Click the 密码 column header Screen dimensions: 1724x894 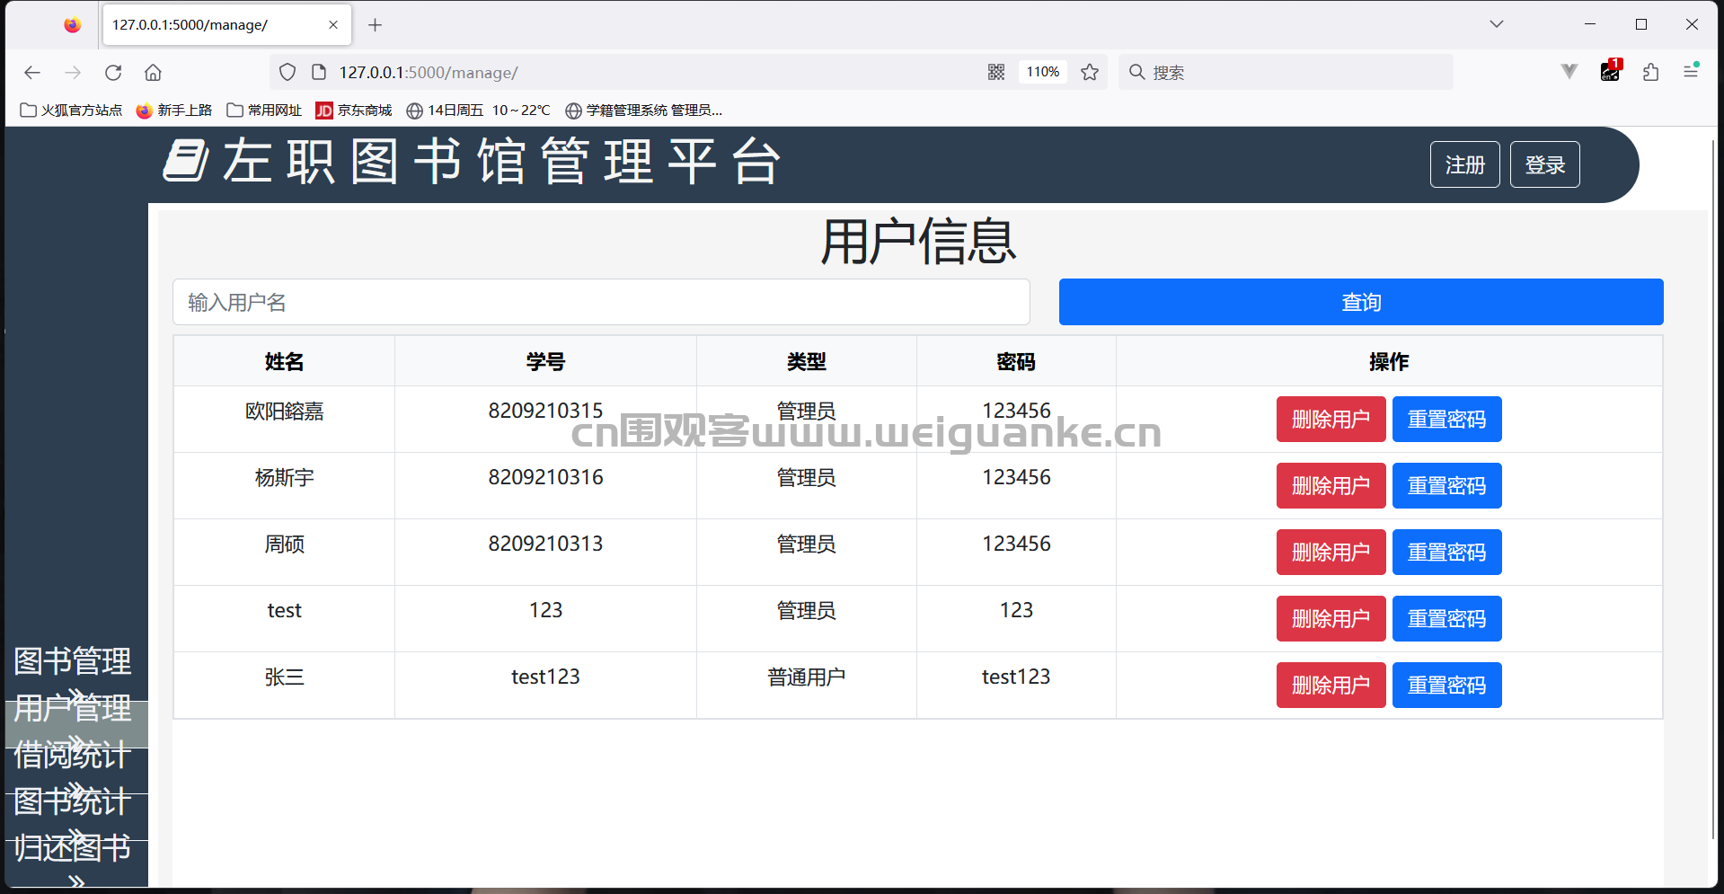pos(1016,361)
